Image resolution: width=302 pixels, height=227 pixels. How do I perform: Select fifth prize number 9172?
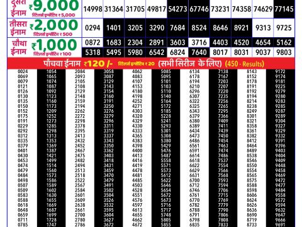coord(281,71)
